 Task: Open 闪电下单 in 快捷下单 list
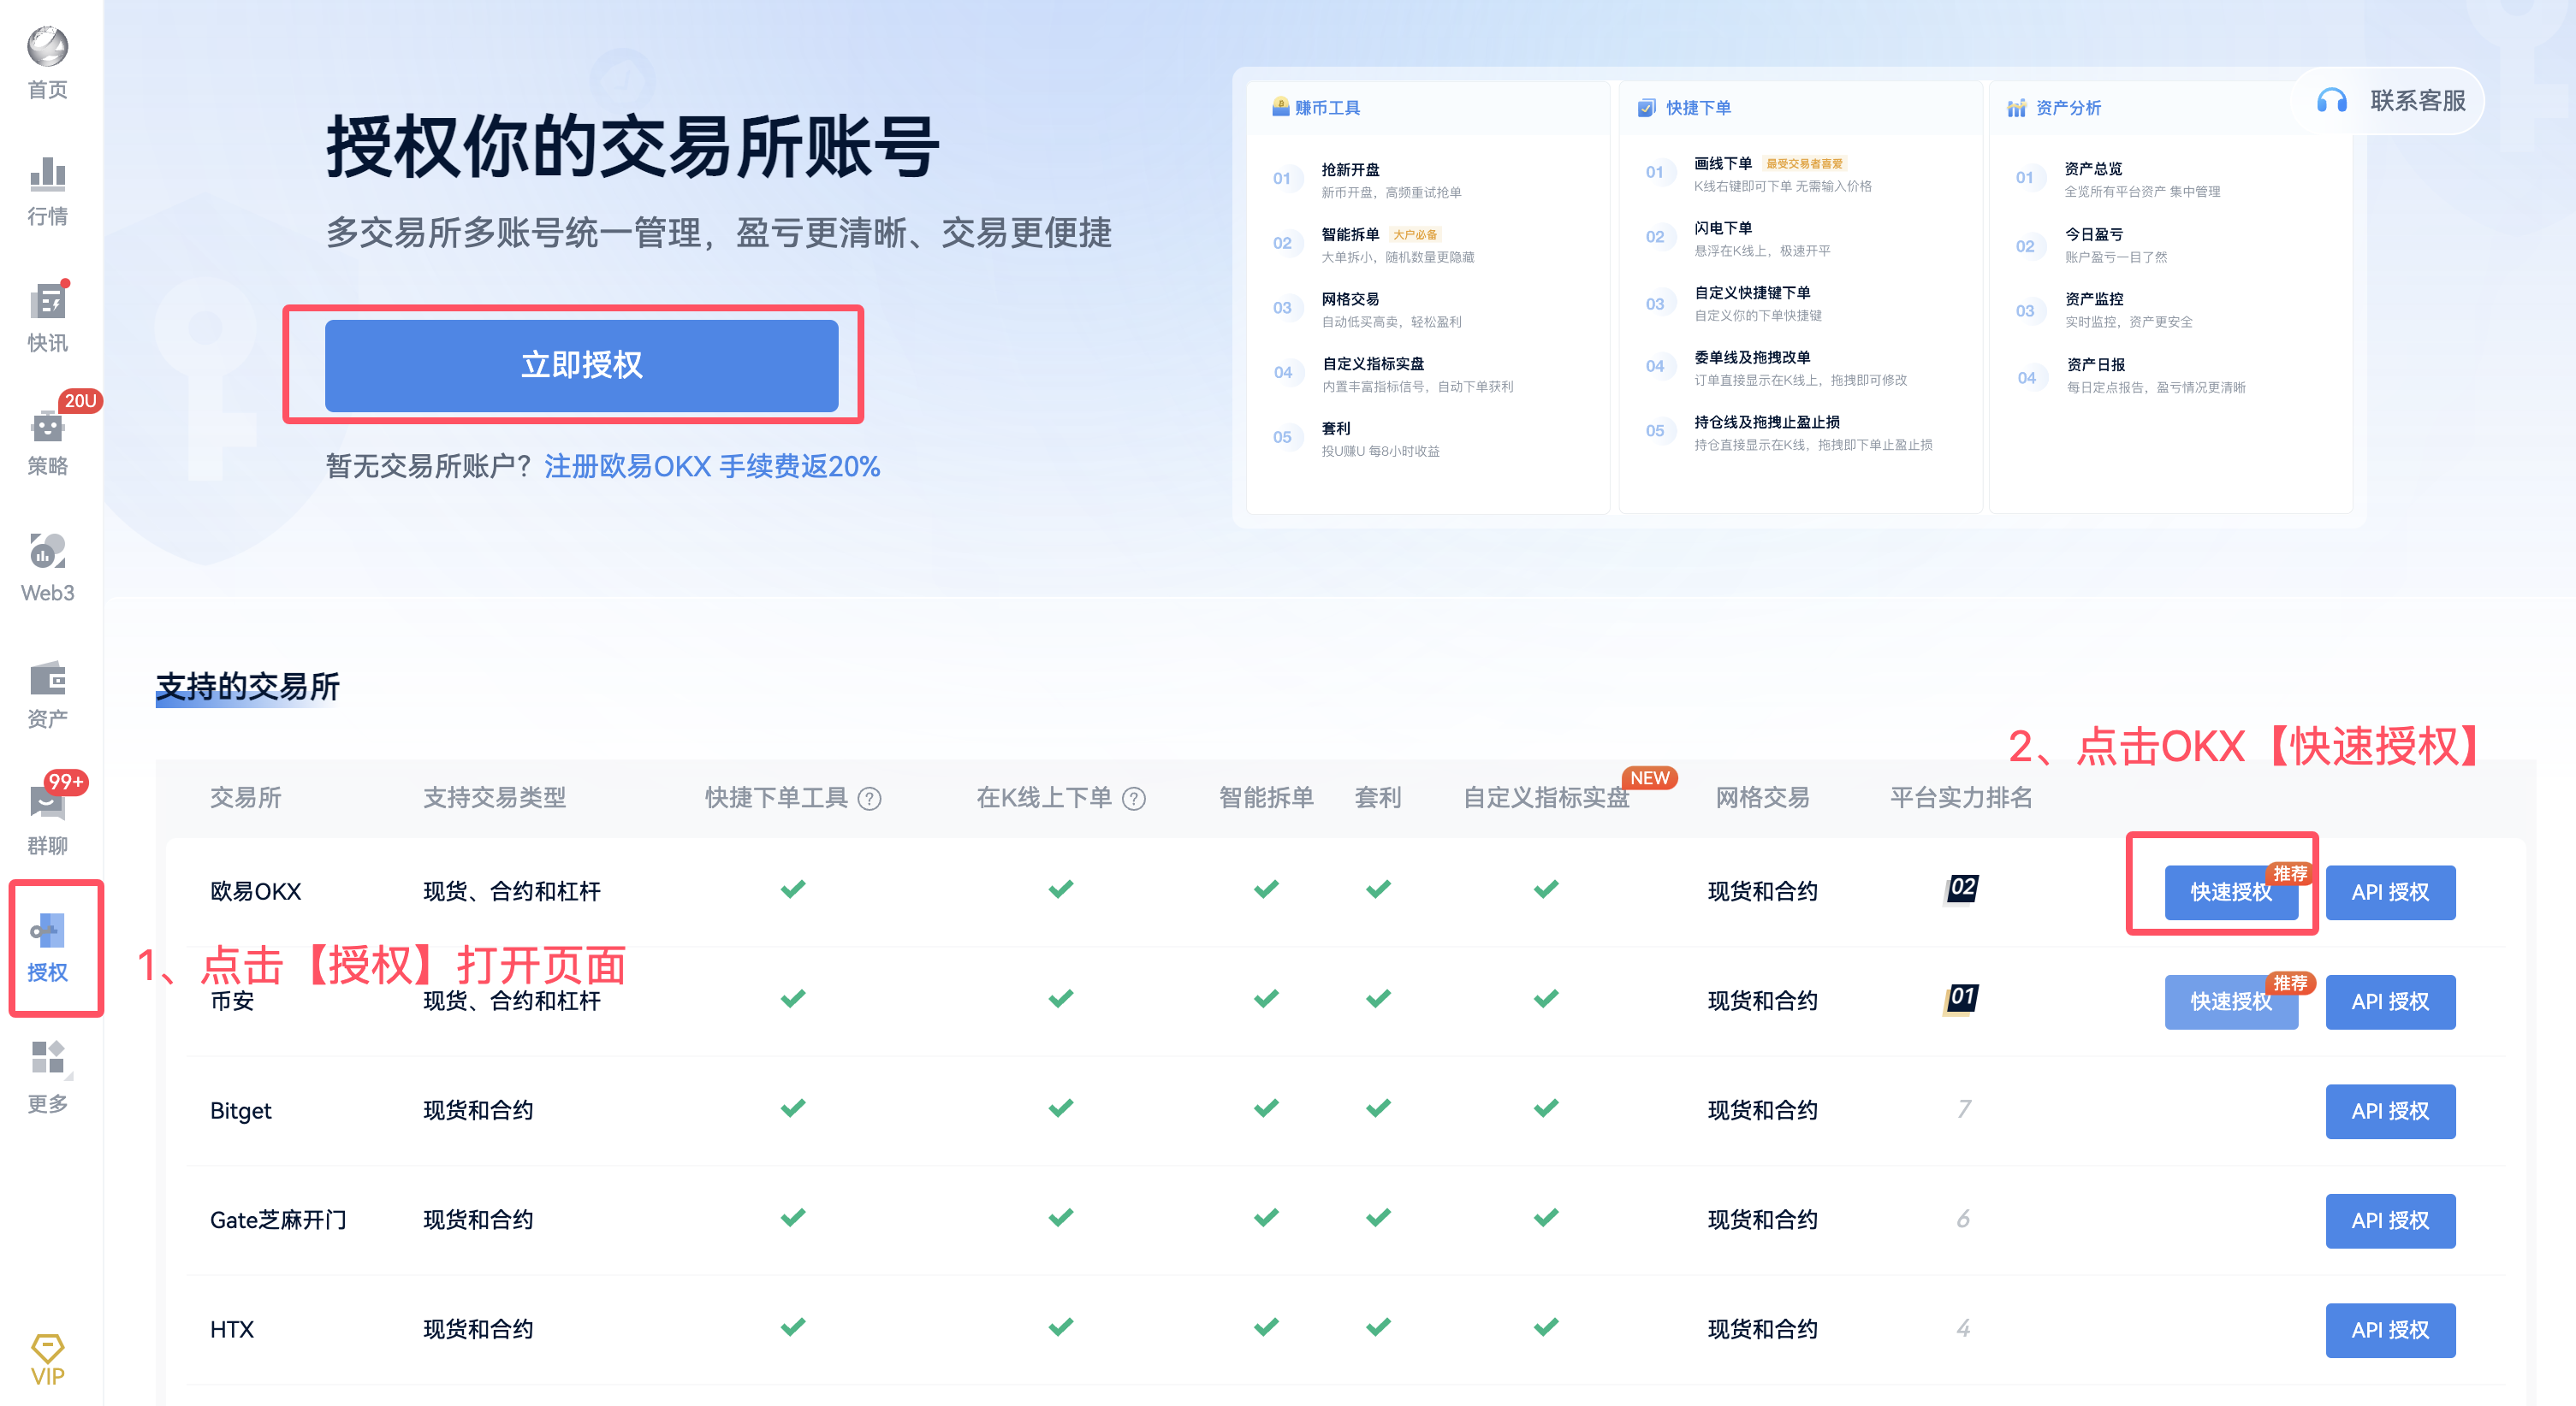tap(1723, 229)
